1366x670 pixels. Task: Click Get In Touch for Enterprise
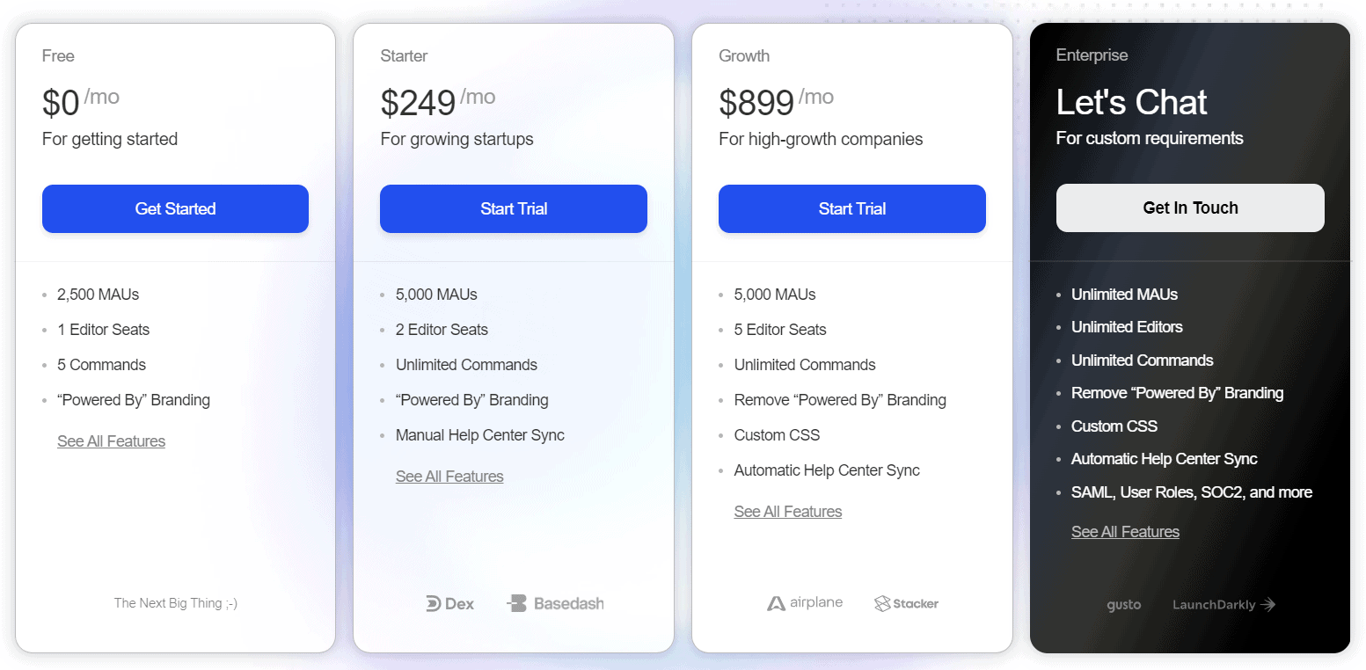(1189, 208)
